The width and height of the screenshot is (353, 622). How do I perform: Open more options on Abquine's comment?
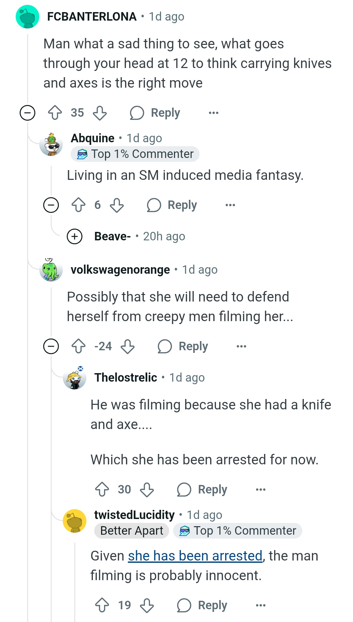(230, 205)
